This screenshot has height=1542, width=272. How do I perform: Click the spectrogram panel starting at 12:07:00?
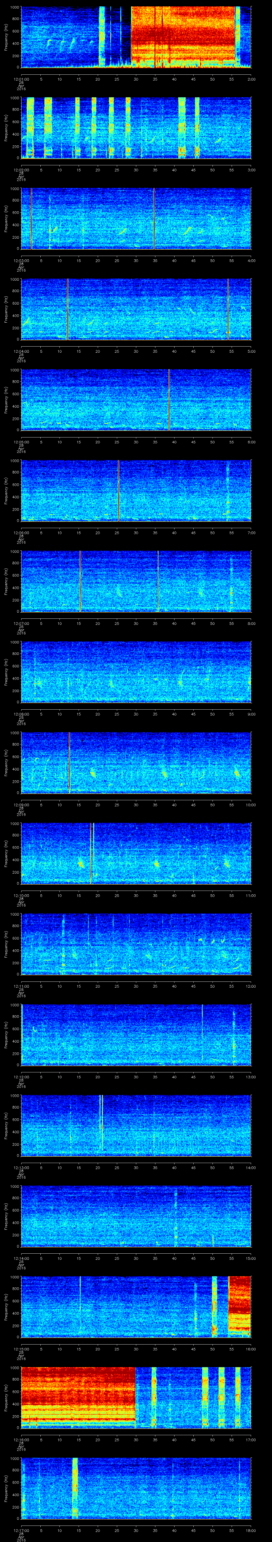[x=136, y=581]
